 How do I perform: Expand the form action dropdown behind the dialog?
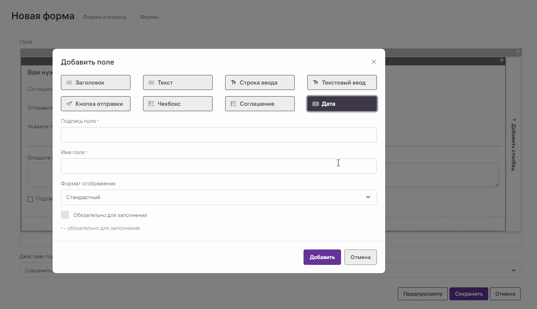click(x=513, y=270)
